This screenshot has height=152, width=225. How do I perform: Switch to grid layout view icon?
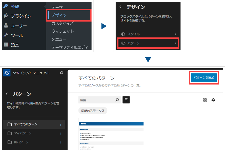coord(205,100)
